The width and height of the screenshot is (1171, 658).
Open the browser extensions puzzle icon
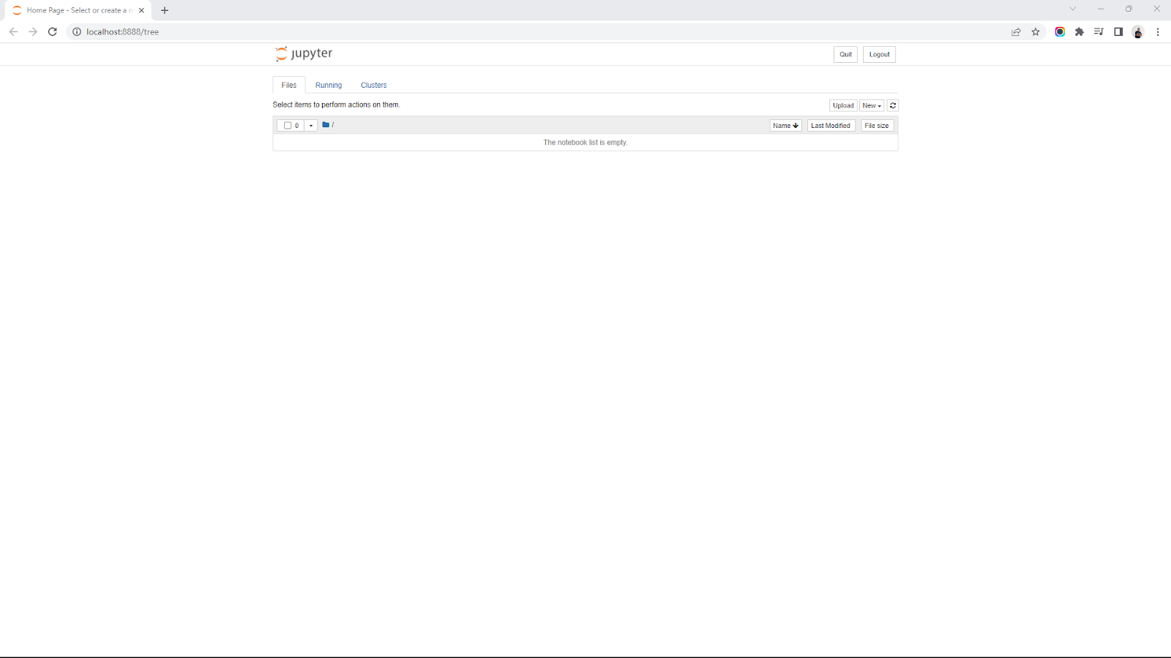coord(1080,31)
